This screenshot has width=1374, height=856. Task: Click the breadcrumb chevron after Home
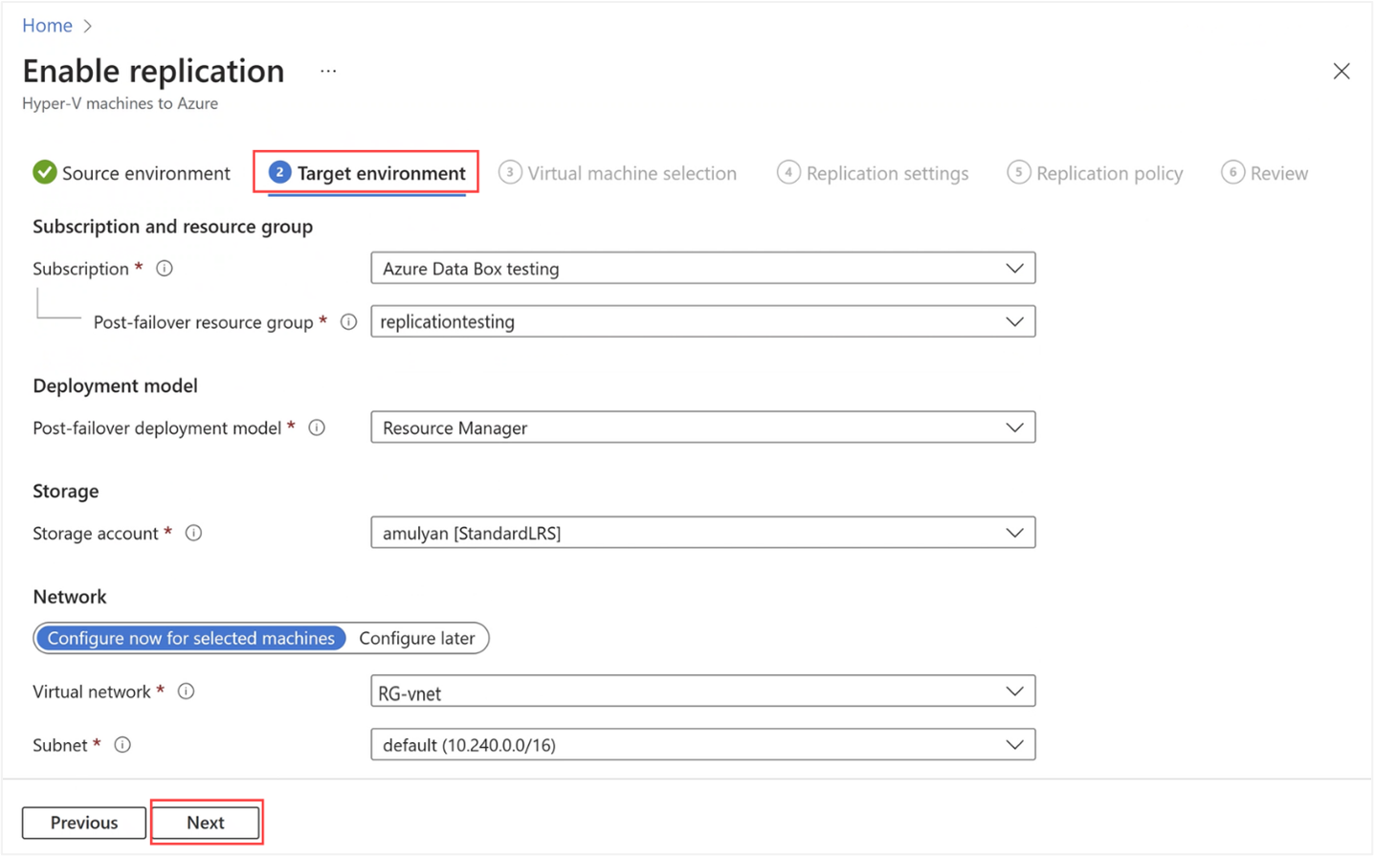pos(88,26)
